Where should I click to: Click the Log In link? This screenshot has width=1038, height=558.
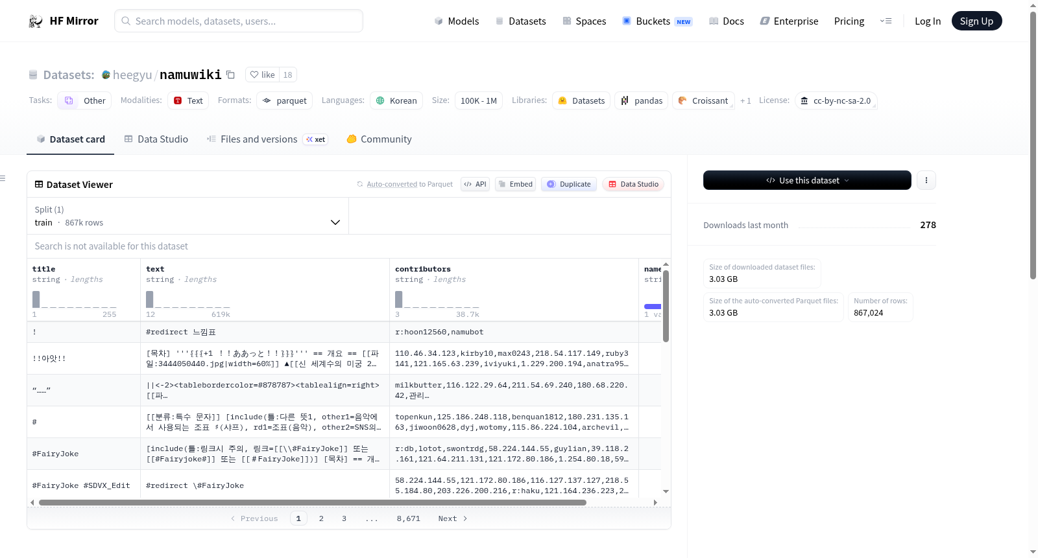click(928, 21)
